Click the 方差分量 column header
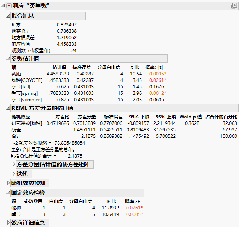 click(x=87, y=117)
